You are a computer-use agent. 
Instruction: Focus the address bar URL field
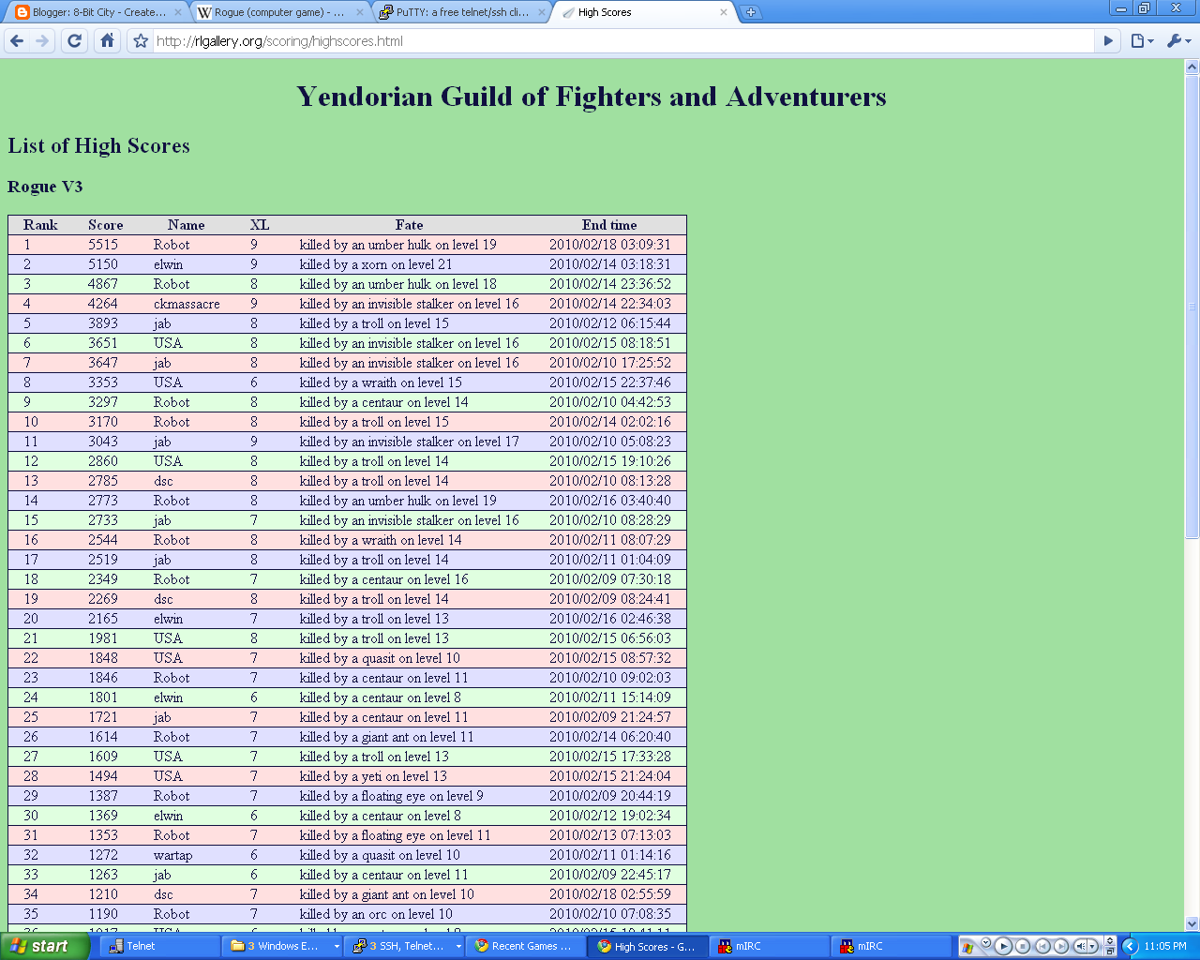pyautogui.click(x=623, y=41)
